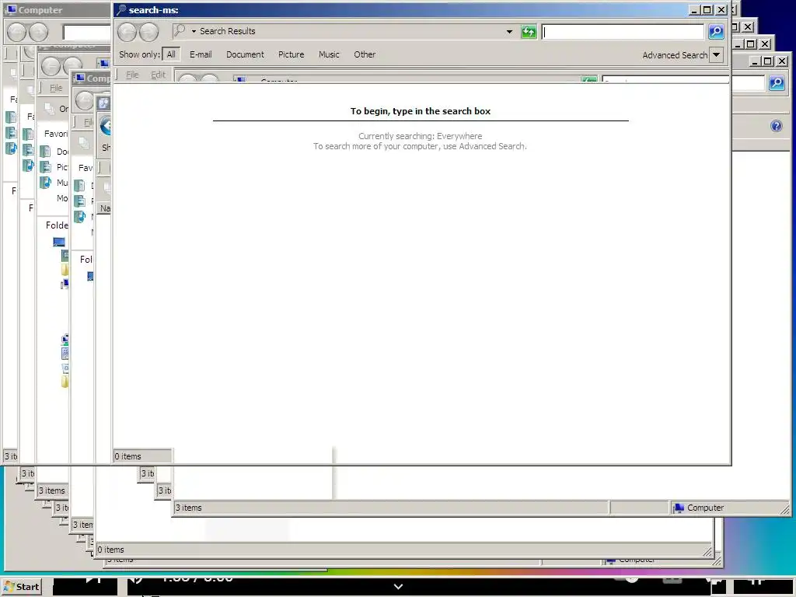The width and height of the screenshot is (796, 597).
Task: Click the blue help question mark icon
Action: pos(777,126)
